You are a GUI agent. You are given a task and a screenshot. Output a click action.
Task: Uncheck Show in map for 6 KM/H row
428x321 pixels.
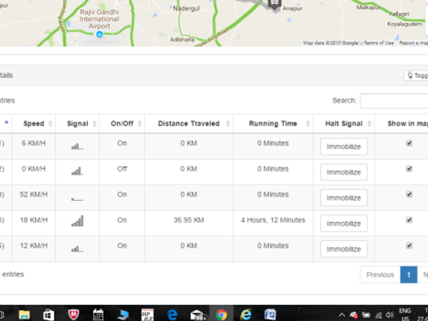point(409,143)
